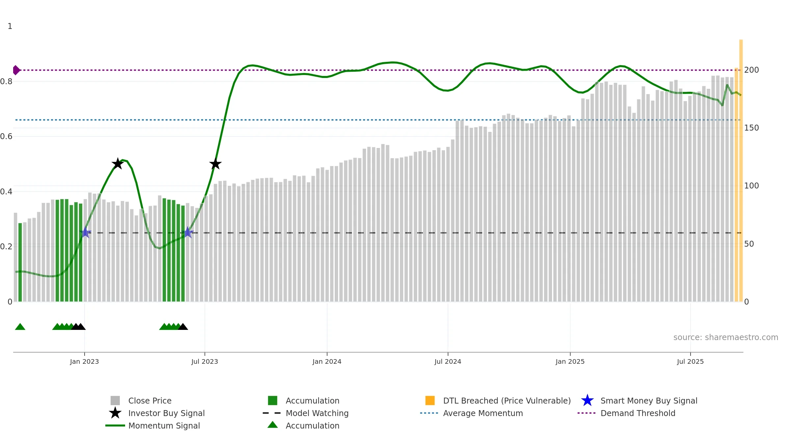The image size is (790, 444).
Task: Toggle the green square Accumulation legend entry
Action: click(303, 401)
